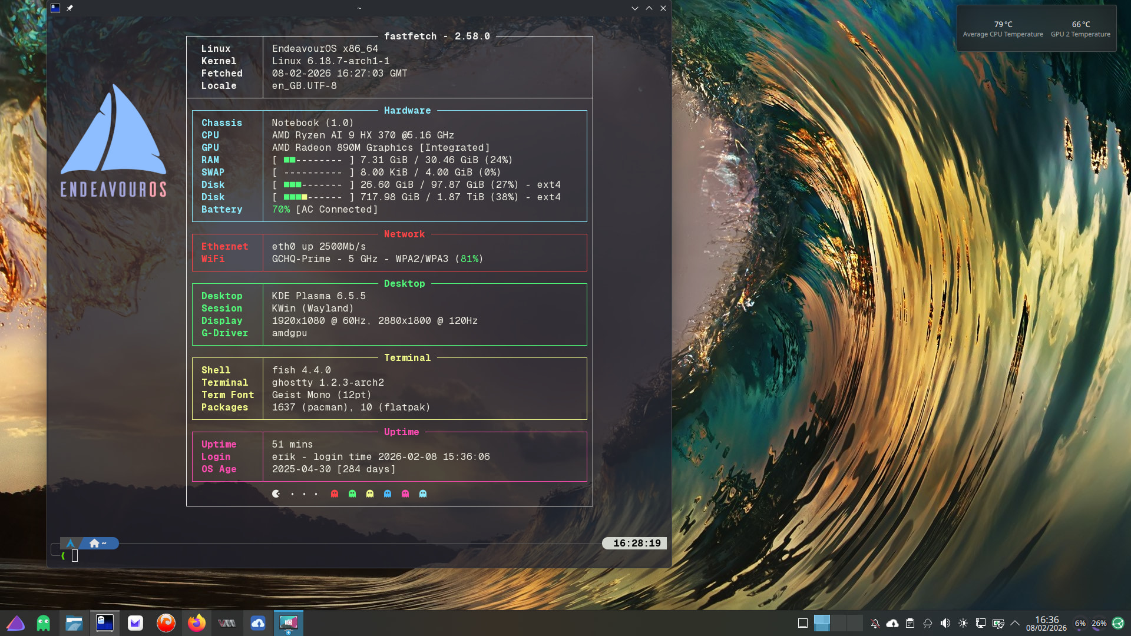
Task: Open the brightness and color popup
Action: click(x=963, y=623)
